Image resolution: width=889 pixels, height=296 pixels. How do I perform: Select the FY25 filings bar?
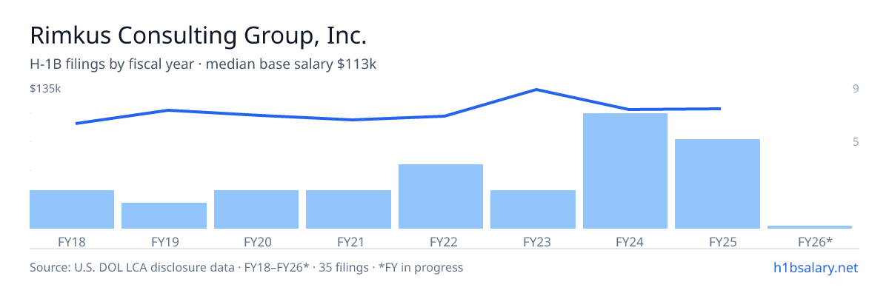[717, 184]
